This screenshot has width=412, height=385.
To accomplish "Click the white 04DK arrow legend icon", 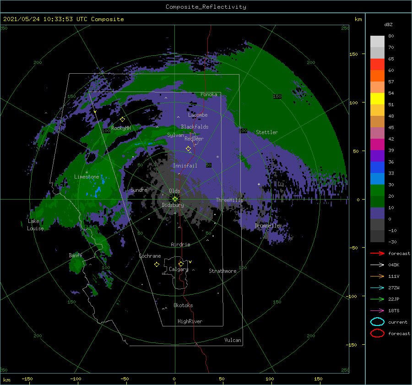I will pyautogui.click(x=377, y=265).
